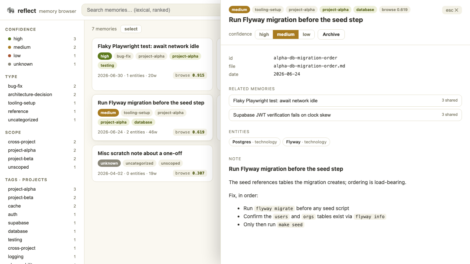Image resolution: width=470 pixels, height=264 pixels.
Task: Click the unscoped chip on the Misc scratch card
Action: (x=170, y=164)
